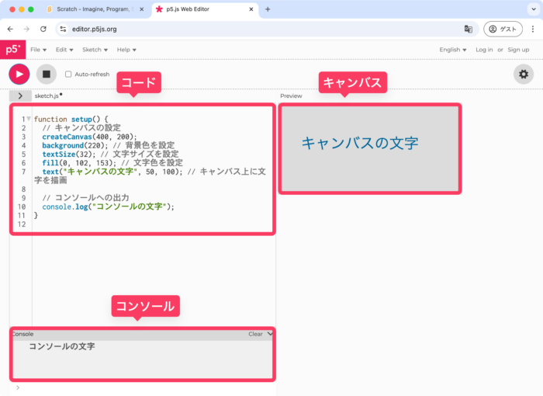The width and height of the screenshot is (543, 396).
Task: Click the editor.p5js.org address bar
Action: [x=233, y=29]
